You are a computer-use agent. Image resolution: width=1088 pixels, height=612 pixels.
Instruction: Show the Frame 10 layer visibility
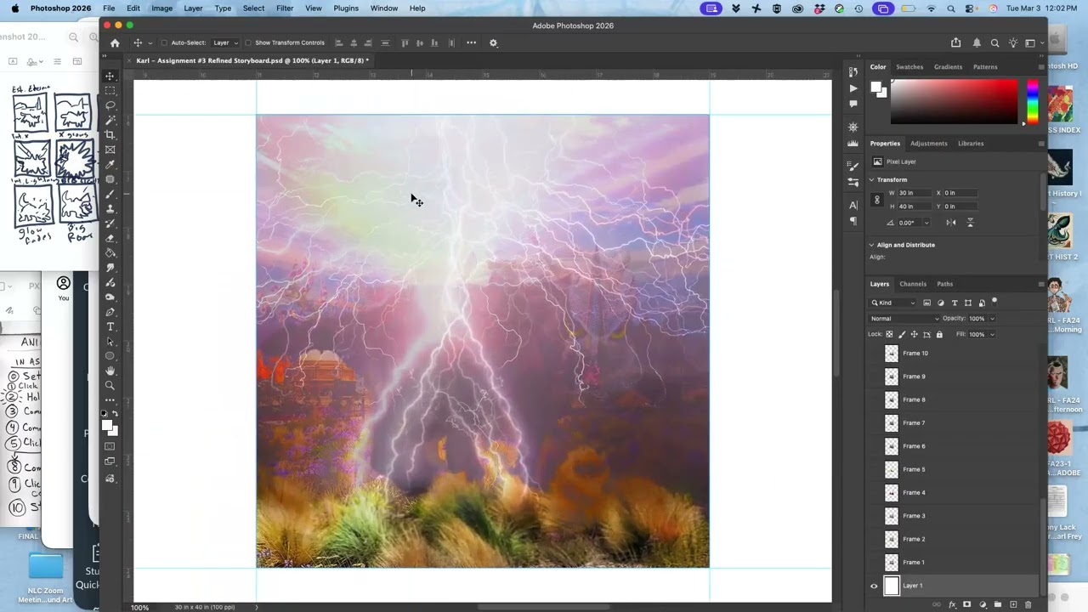pos(874,353)
